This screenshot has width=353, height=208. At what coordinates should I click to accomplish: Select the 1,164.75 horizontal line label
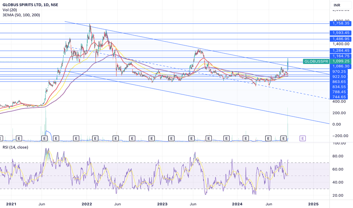341,56
